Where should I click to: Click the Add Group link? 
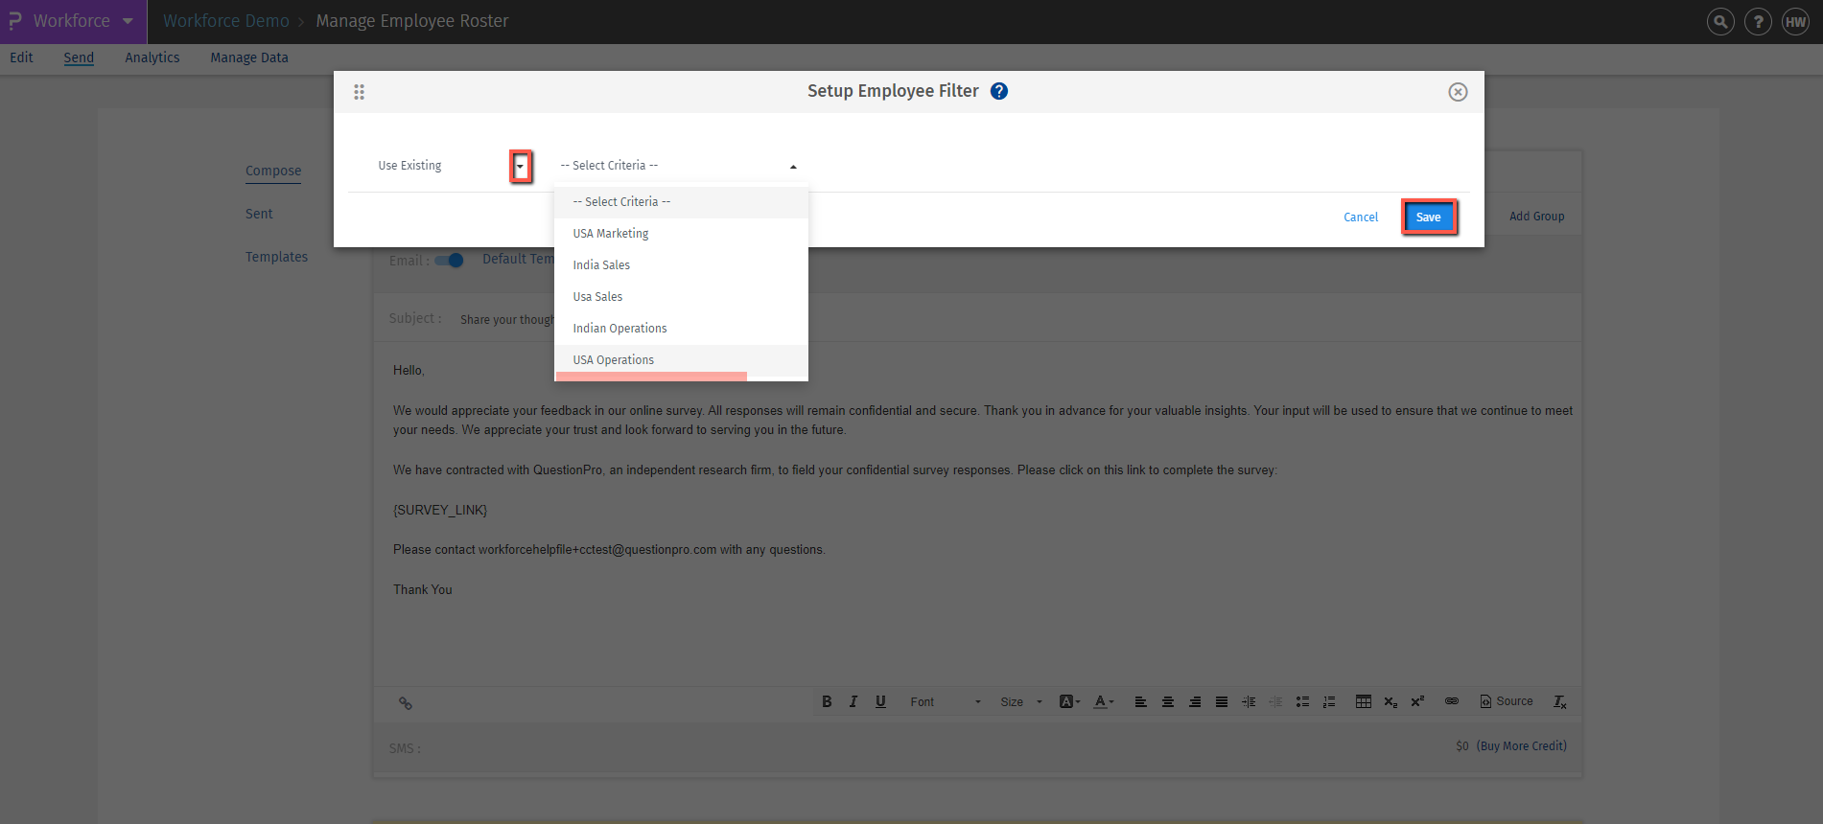click(1536, 217)
